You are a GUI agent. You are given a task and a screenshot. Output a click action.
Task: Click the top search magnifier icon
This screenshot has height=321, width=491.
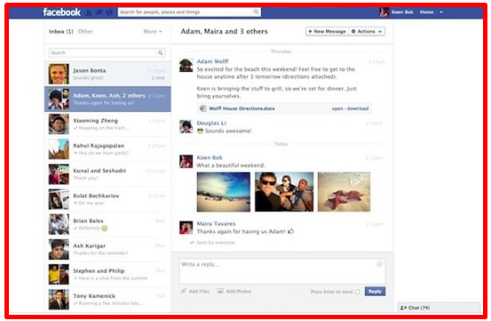pos(256,12)
